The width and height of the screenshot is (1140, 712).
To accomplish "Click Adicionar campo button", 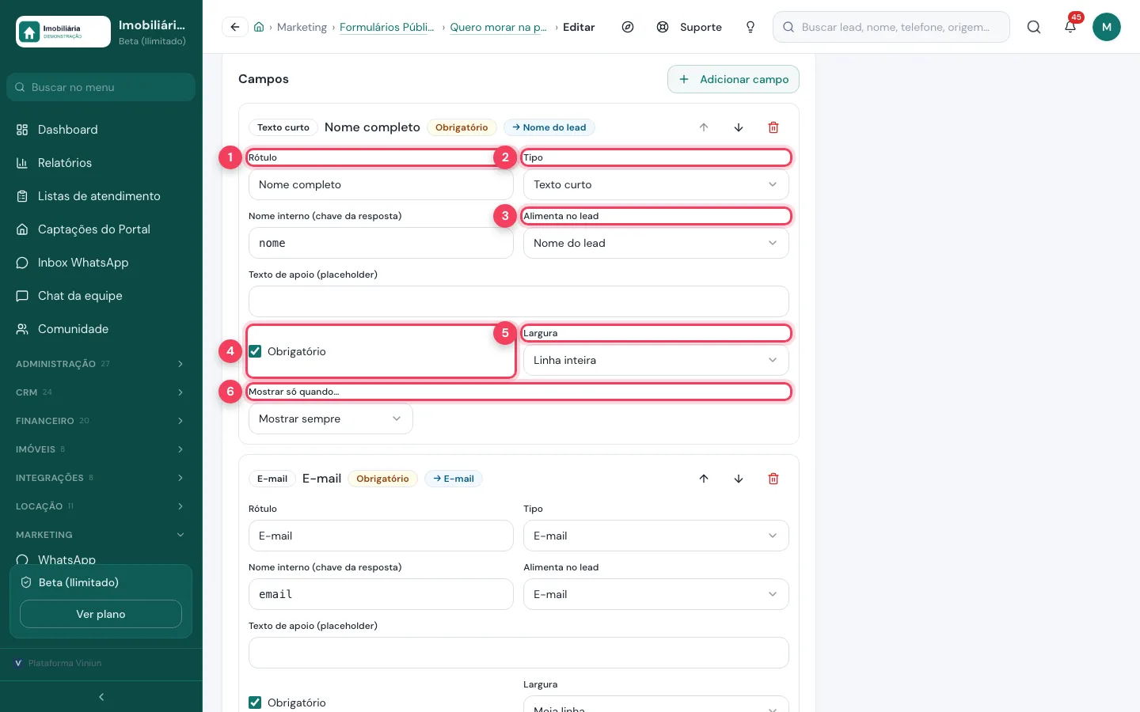I will click(733, 79).
